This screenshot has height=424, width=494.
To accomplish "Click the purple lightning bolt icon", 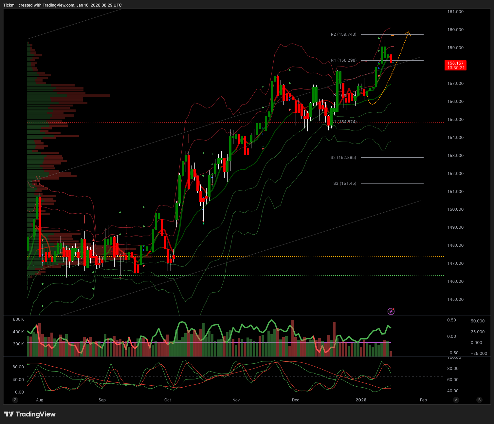I will click(391, 311).
